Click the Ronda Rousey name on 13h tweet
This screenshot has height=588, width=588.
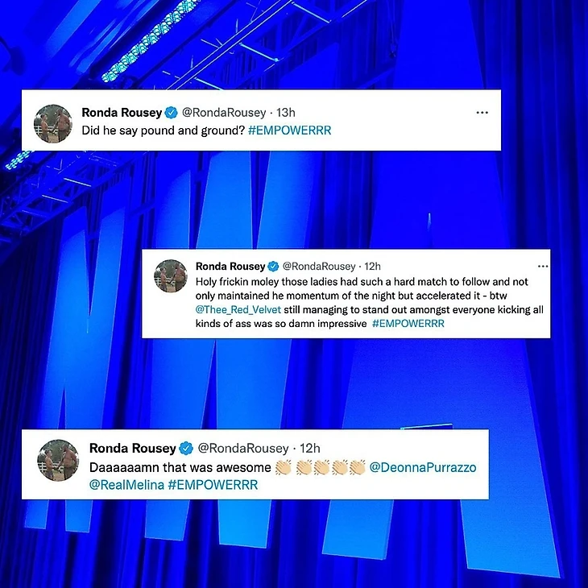click(122, 113)
